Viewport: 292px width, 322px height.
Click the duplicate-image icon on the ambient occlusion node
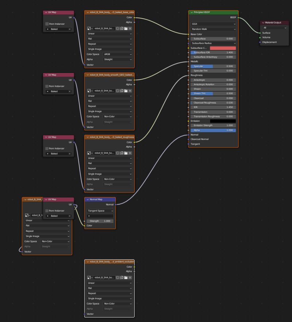click(x=122, y=278)
